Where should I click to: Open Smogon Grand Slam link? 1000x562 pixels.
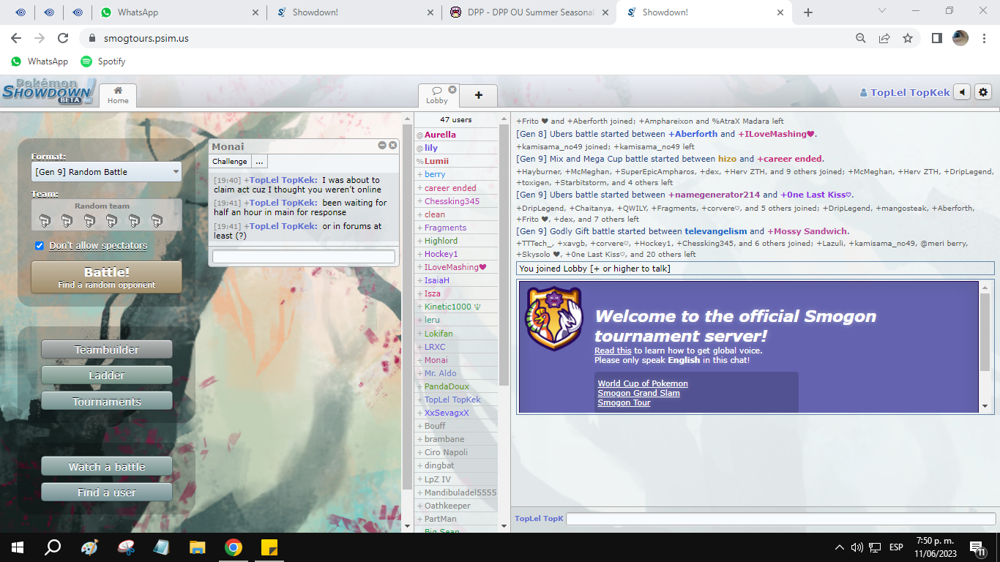[x=638, y=393]
